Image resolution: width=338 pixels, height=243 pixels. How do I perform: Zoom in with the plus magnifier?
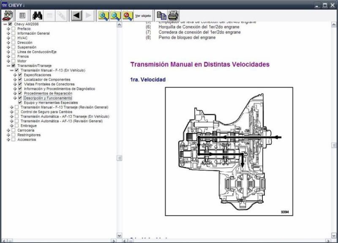click(103, 16)
